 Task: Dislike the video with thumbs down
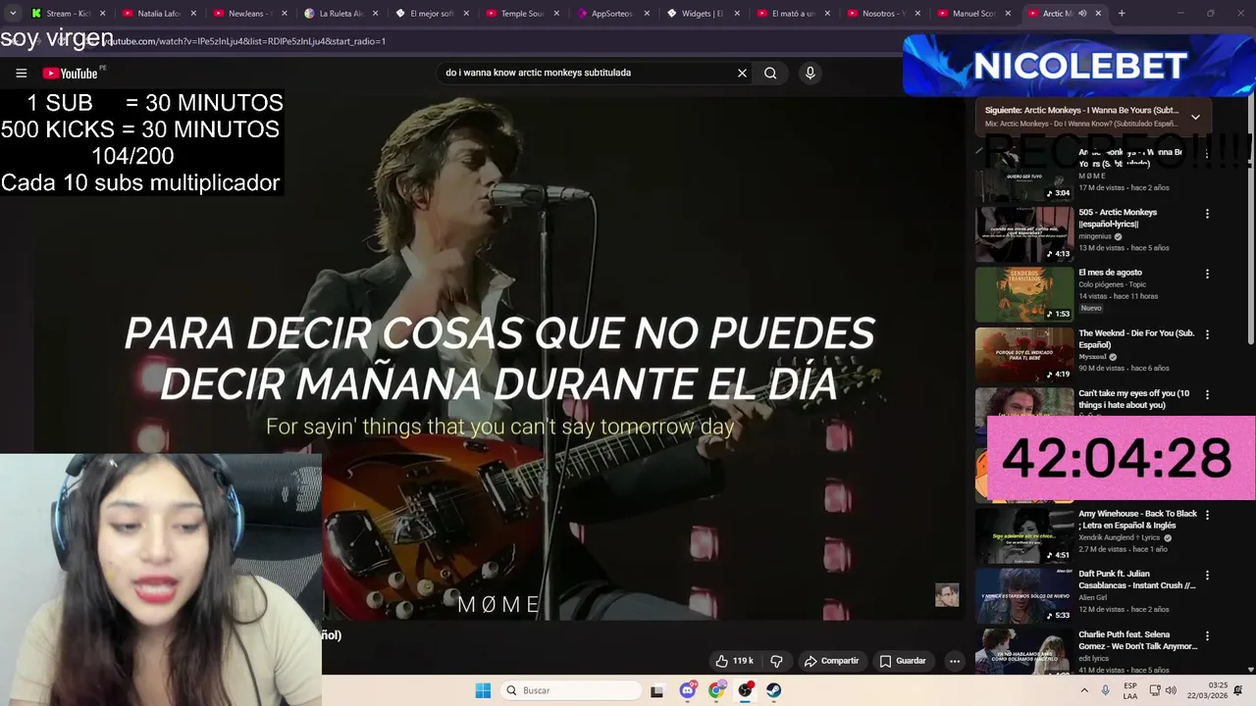tap(776, 661)
